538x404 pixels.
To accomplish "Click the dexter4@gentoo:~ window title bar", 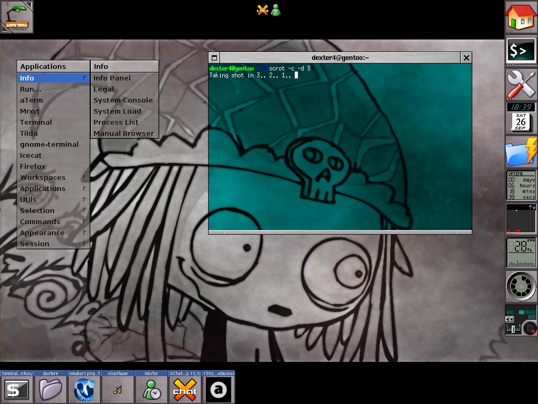I will [340, 58].
